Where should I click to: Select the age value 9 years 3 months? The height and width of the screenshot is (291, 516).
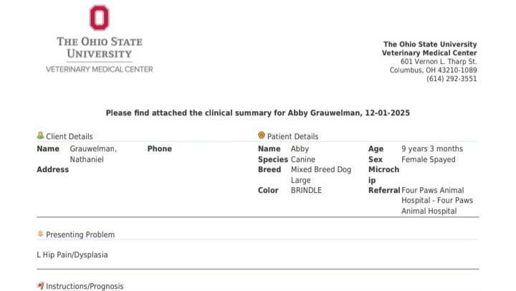(432, 148)
